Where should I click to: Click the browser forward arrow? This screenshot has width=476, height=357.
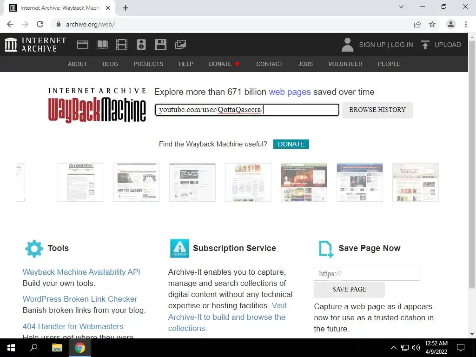pyautogui.click(x=25, y=24)
